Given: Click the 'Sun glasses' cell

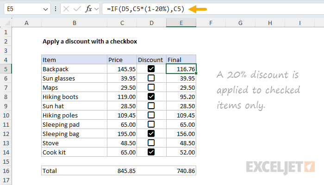Looking at the screenshot, I should coord(74,78).
